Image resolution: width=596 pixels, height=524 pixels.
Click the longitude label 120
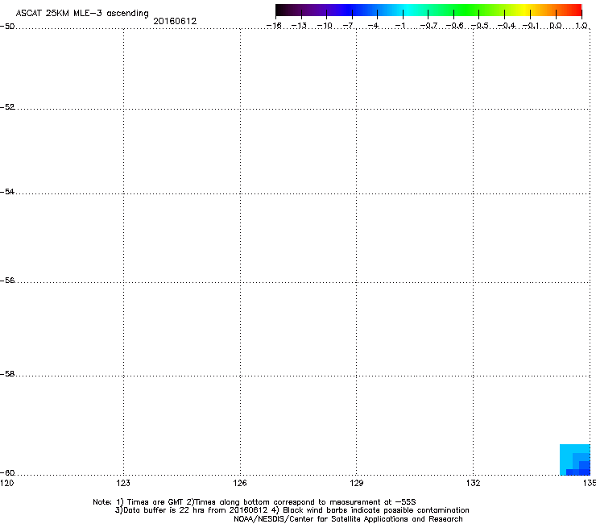click(x=6, y=483)
